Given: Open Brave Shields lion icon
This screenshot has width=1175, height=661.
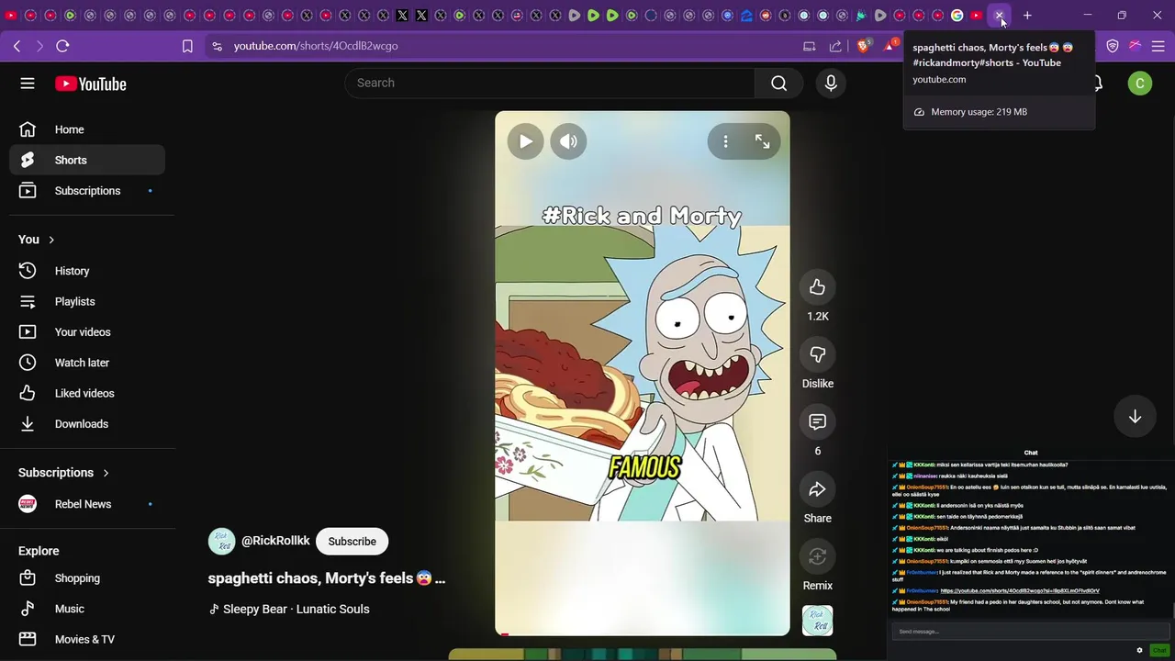Looking at the screenshot, I should pyautogui.click(x=863, y=46).
